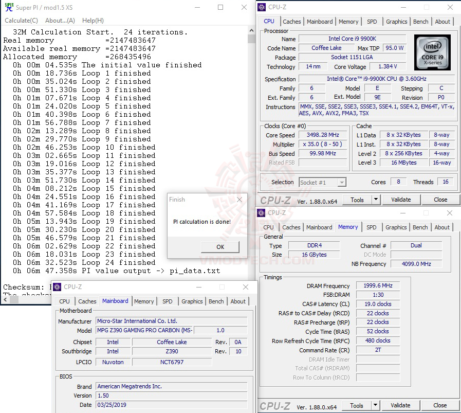Click the CPU-Z logo icon on the CPU window
Image resolution: width=461 pixels, height=413 pixels.
pos(263,7)
